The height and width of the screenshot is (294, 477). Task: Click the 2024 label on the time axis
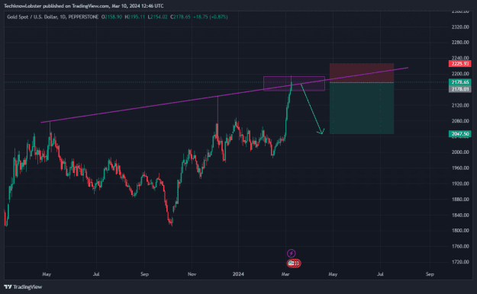(238, 274)
